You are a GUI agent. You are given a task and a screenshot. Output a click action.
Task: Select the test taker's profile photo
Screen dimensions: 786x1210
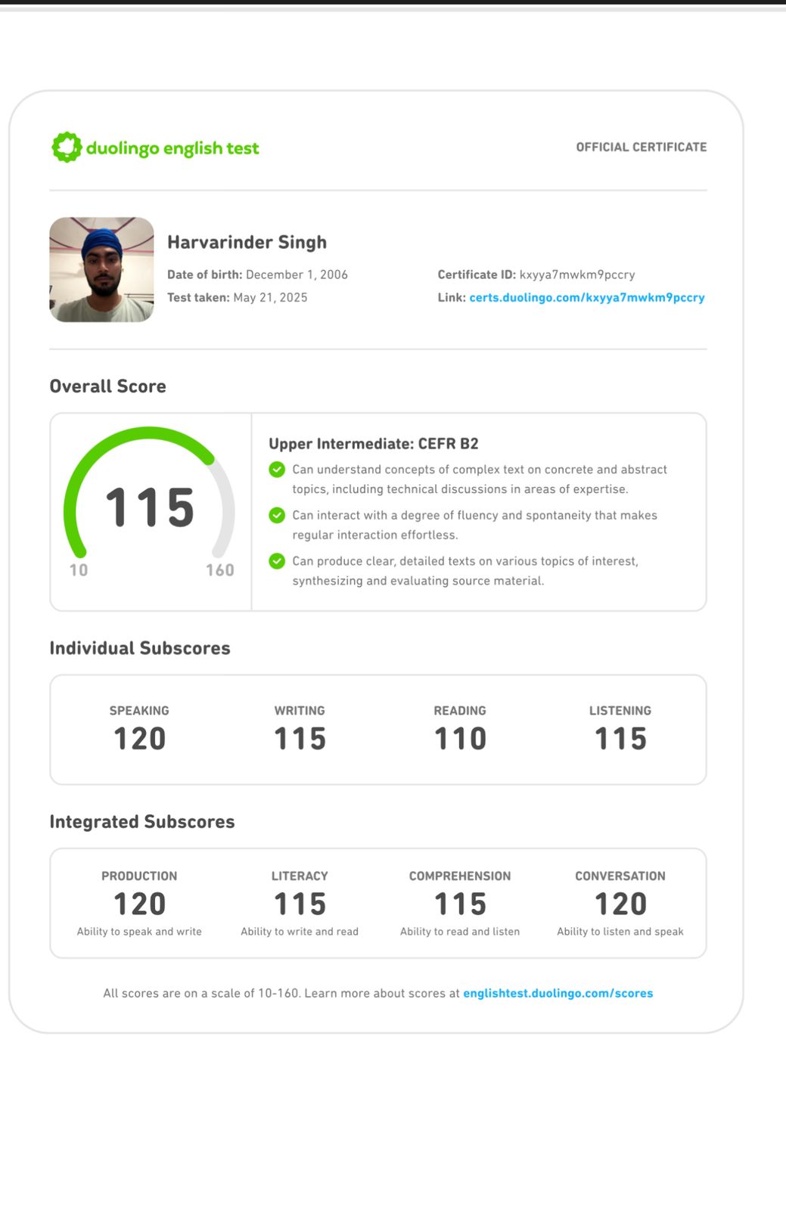point(101,270)
